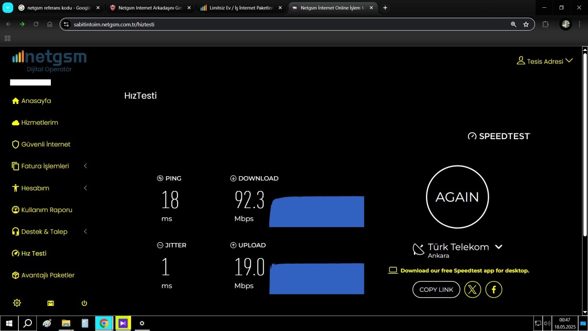
Task: Click the HızTesti page heading
Action: coord(140,96)
